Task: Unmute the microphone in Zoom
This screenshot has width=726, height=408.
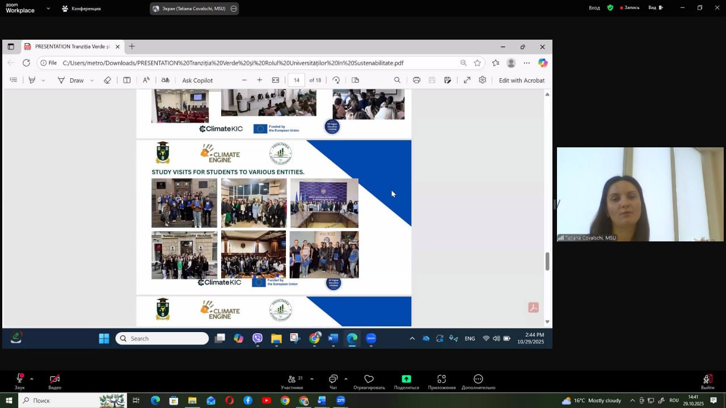Action: [x=20, y=379]
